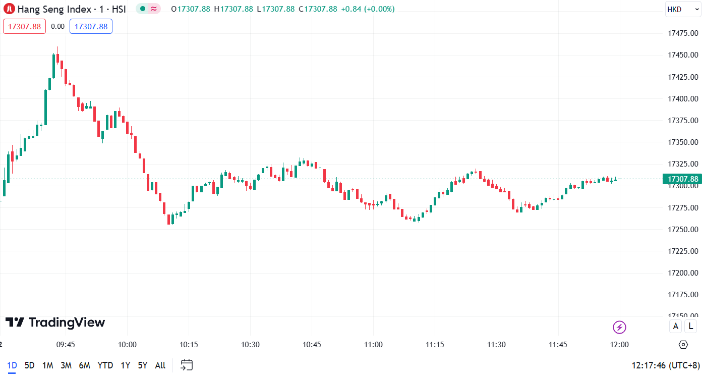Click the 11:00 label on time axis
702x377 pixels.
373,345
